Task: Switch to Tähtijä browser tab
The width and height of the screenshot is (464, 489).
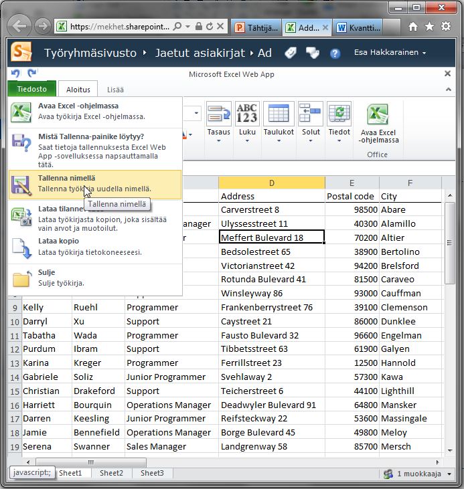Action: [256, 27]
